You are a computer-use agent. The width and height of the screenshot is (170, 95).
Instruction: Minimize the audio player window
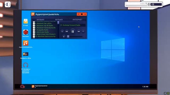pyautogui.click(x=78, y=14)
